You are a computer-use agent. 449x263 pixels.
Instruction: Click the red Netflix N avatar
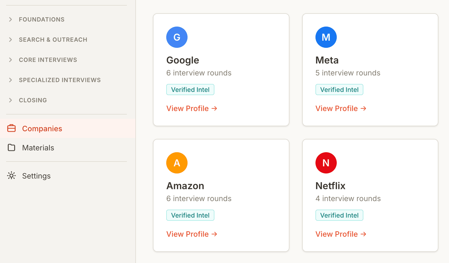pos(326,163)
